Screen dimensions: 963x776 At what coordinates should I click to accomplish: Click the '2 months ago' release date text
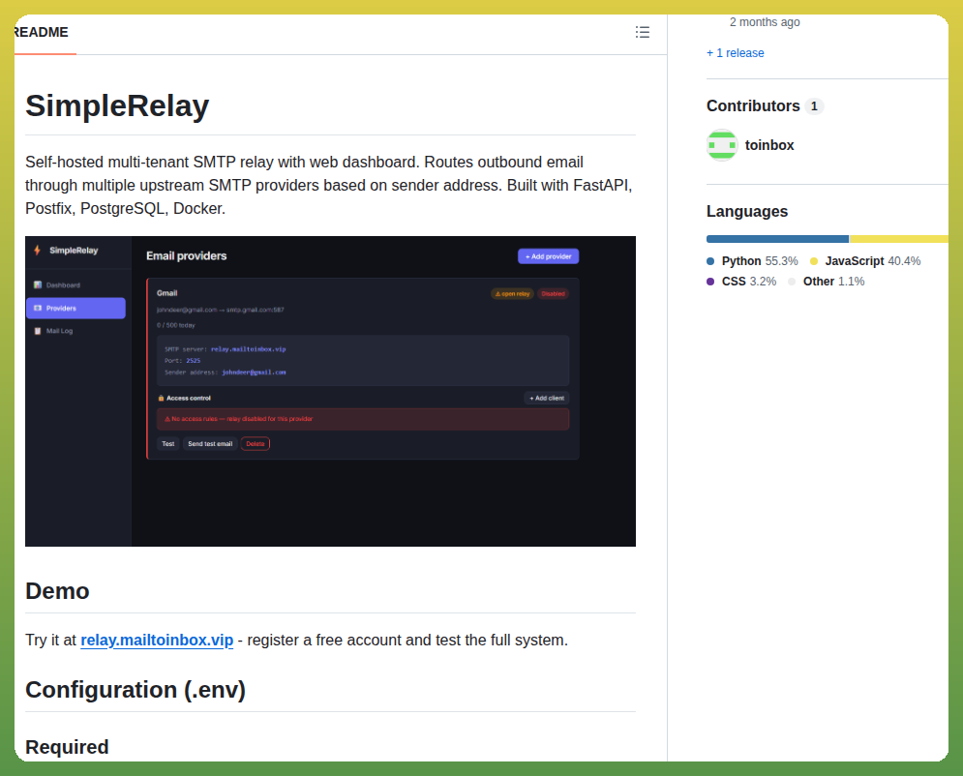pyautogui.click(x=765, y=22)
